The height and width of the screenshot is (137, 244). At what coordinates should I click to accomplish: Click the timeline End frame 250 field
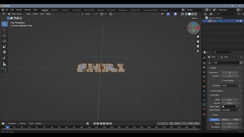point(194,123)
